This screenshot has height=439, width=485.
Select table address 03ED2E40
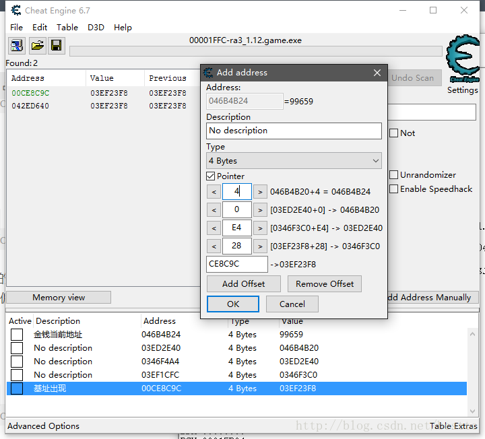point(161,348)
